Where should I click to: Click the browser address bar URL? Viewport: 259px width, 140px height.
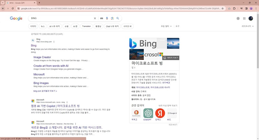(x=120, y=8)
